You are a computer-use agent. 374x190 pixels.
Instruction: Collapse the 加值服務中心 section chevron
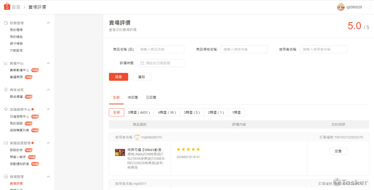(48, 110)
